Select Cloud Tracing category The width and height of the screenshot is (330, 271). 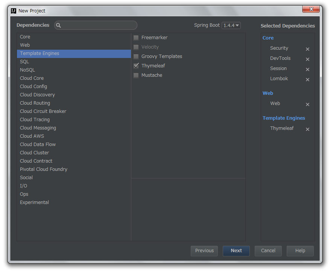pos(74,120)
